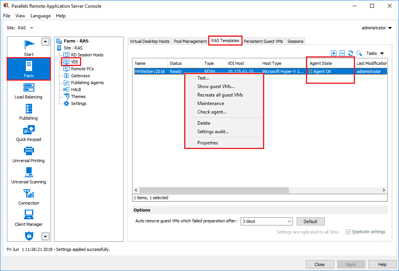The height and width of the screenshot is (271, 399).
Task: Choose Maintenance in context menu
Action: coord(224,103)
